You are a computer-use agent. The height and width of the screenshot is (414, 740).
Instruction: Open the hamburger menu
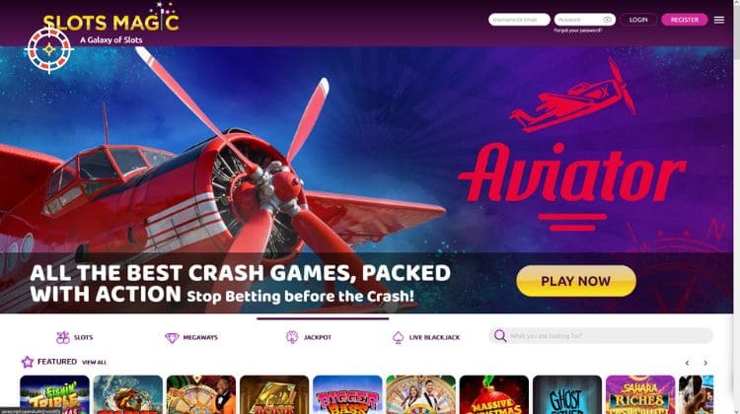pos(718,20)
